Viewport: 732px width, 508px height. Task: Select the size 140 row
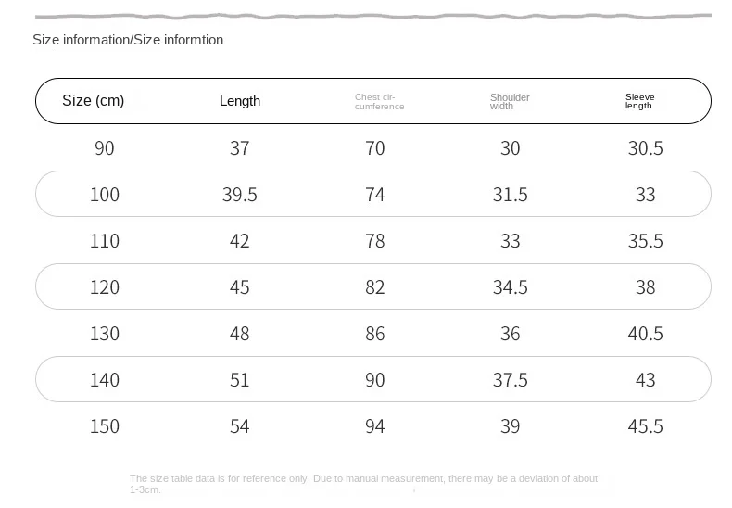(373, 379)
